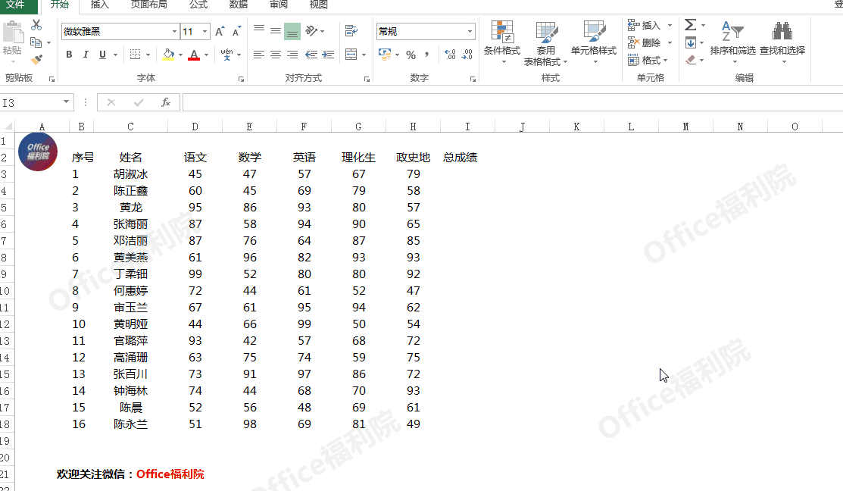Click the red font color A
The width and height of the screenshot is (843, 491).
tap(194, 55)
